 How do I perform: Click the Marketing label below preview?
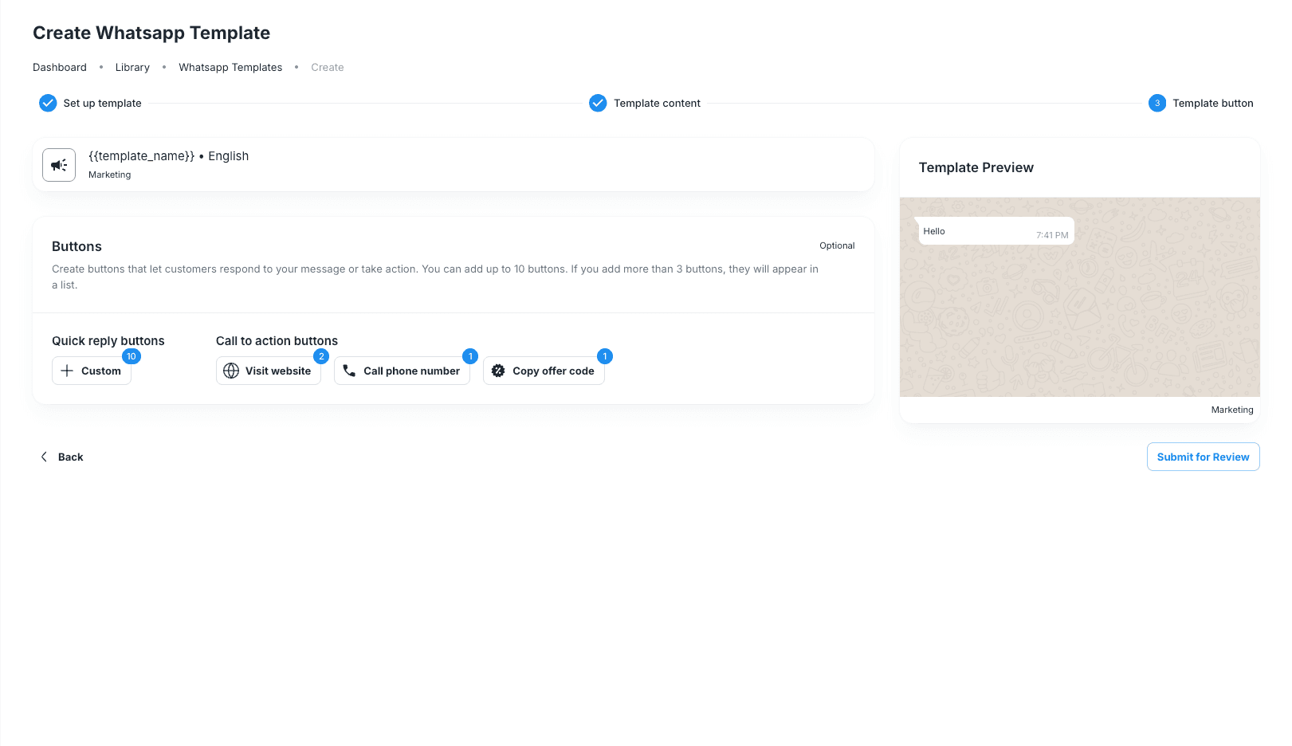1232,410
